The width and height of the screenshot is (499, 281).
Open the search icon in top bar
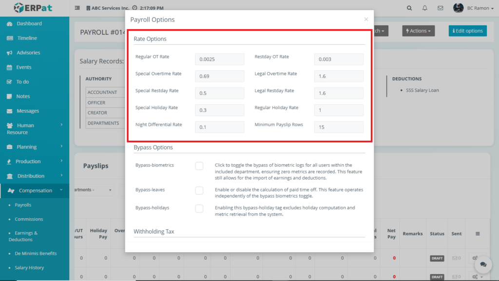(x=409, y=8)
